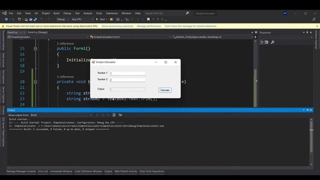Viewport: 320px width, 180px height.
Task: Open the Test menu
Action: click(x=77, y=13)
